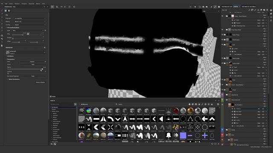273x153 pixels.
Task: Click the add paint layer brush icon
Action: [x=255, y=10]
